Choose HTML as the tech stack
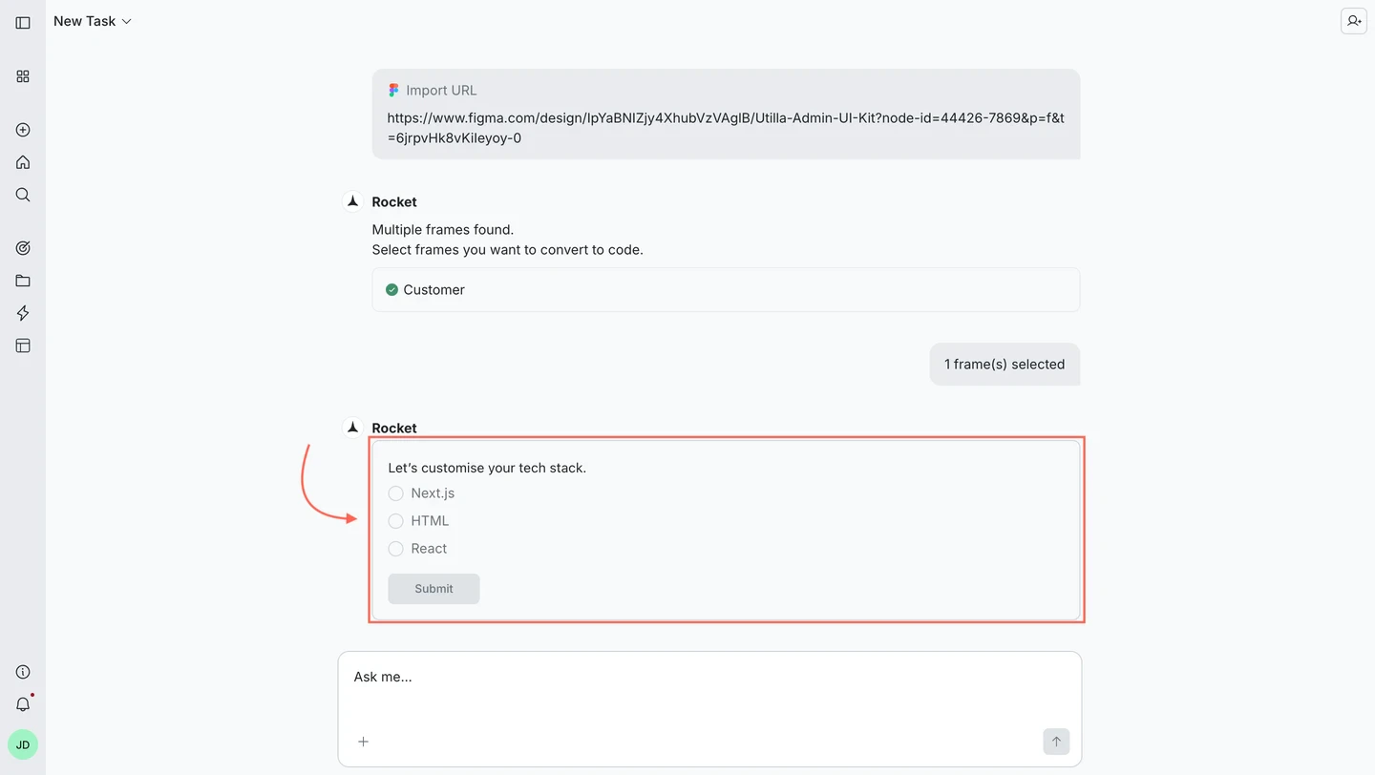 395,521
